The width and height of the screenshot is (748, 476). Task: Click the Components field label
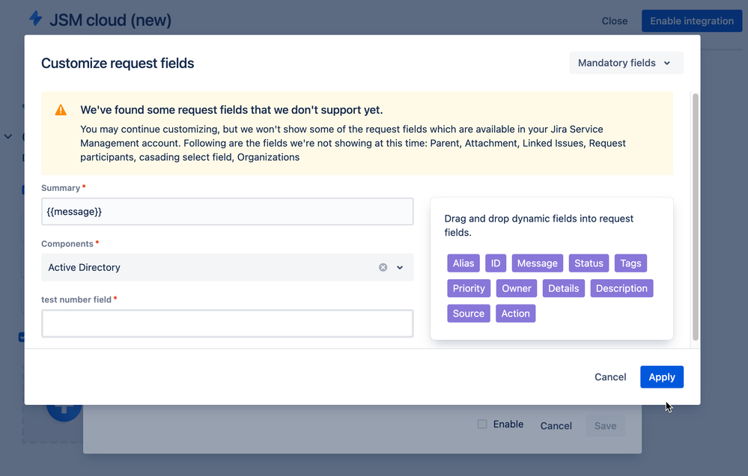(67, 244)
